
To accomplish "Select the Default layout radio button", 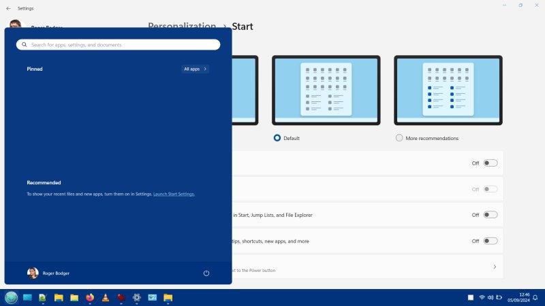I will pos(277,138).
